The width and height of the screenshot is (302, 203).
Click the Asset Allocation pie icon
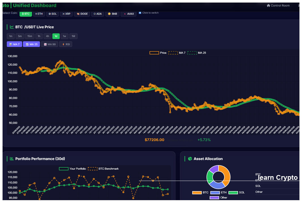coord(190,159)
